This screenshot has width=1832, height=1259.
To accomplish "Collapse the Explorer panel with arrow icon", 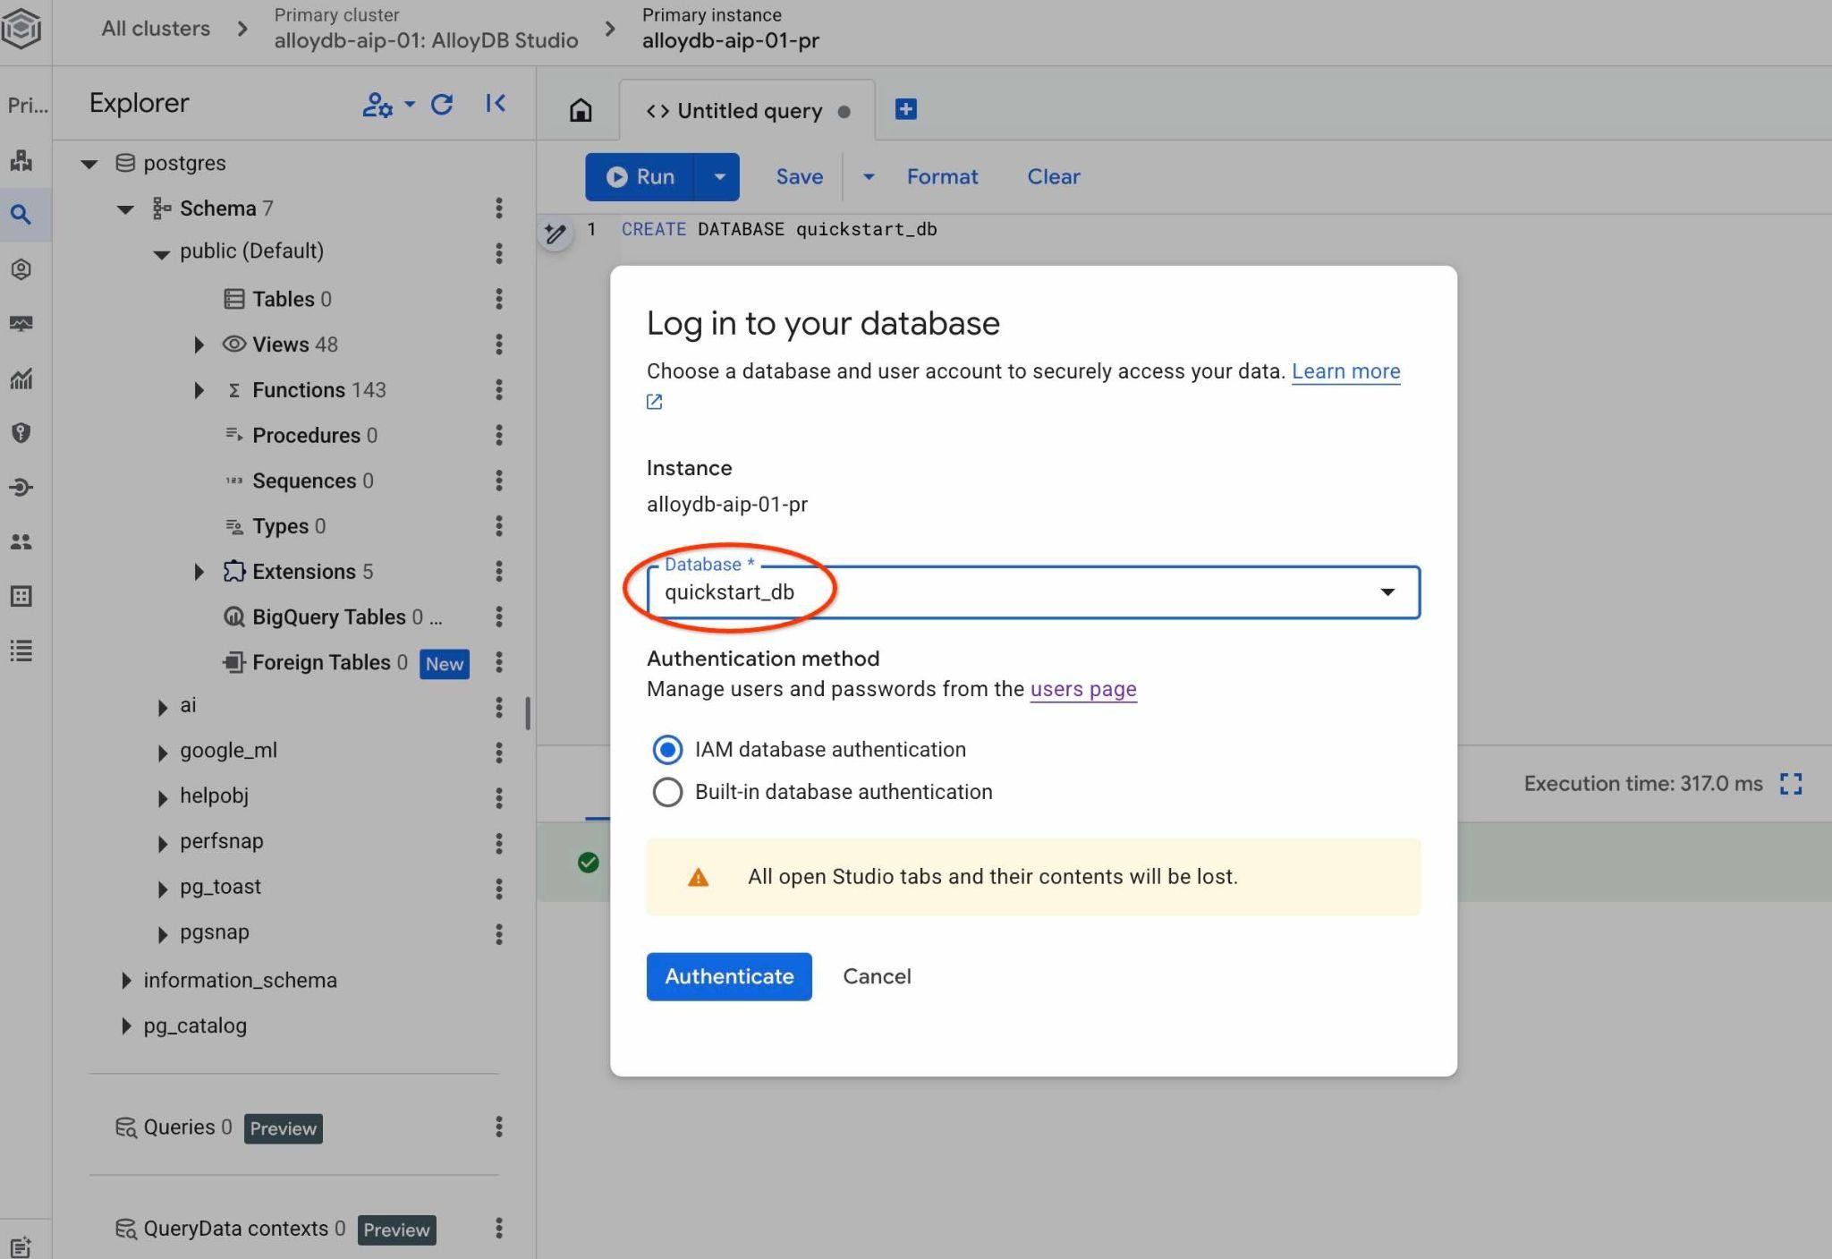I will tap(496, 104).
